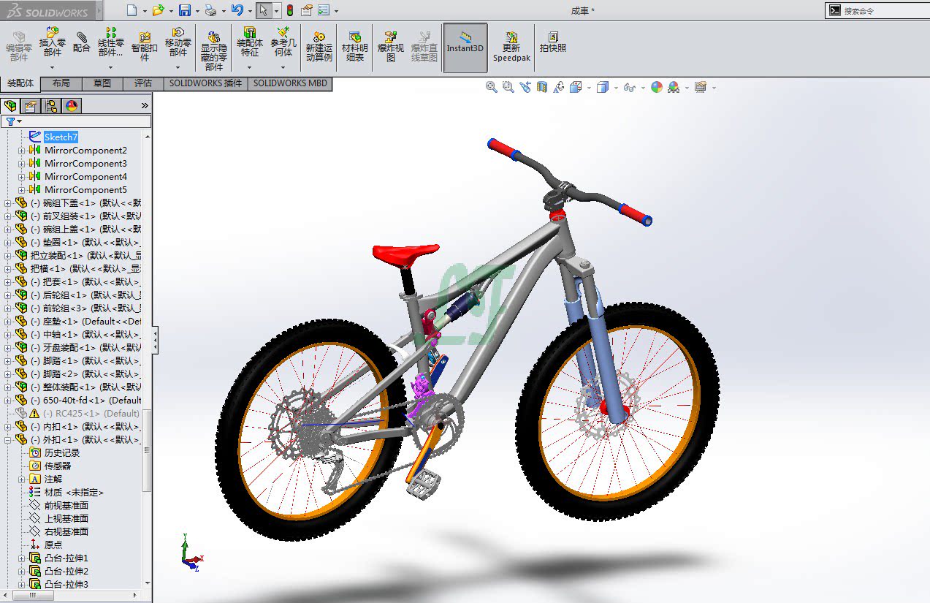Collapse the left panel with the splitter handle
This screenshot has width=930, height=603.
click(155, 340)
